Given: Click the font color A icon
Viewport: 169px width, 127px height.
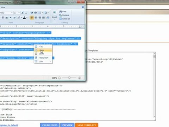Looking at the screenshot, I should click(x=24, y=18).
